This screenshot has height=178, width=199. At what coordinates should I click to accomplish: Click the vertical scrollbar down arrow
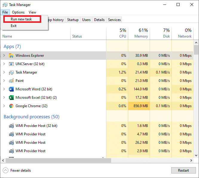pos(196,155)
